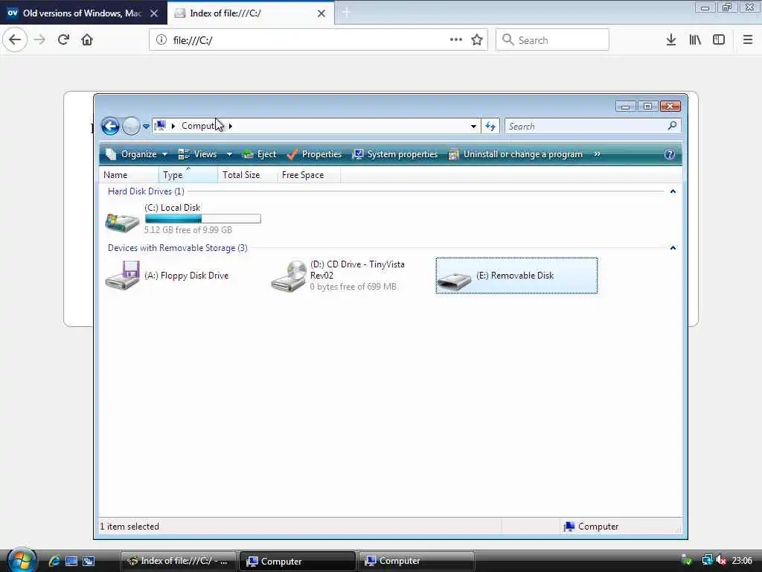Click (D:) CD Drive - TinyVista Rev02 label
The height and width of the screenshot is (572, 762).
[357, 270]
